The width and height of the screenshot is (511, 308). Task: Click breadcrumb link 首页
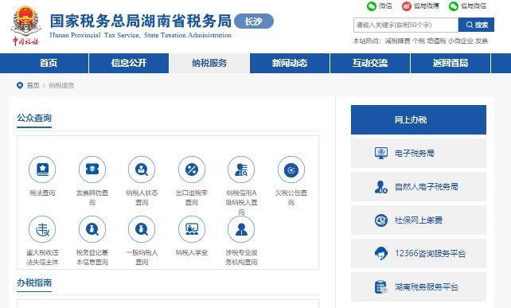tap(33, 85)
